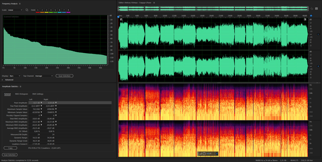
Task: Open the Scale Linear dropdown
Action: tap(15, 10)
